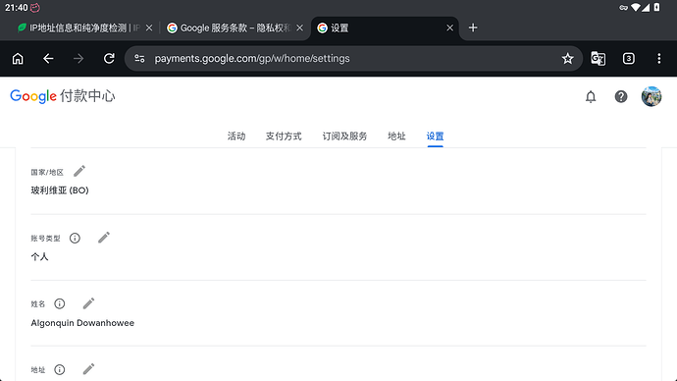Tap the Wi-Fi signal status icon

tap(636, 7)
